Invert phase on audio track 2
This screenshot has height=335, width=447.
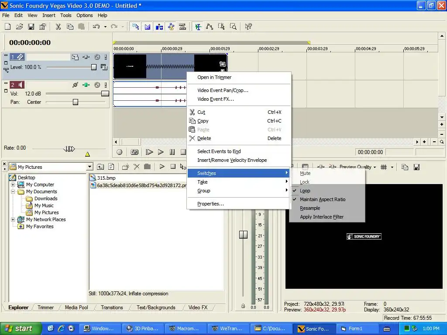75,85
